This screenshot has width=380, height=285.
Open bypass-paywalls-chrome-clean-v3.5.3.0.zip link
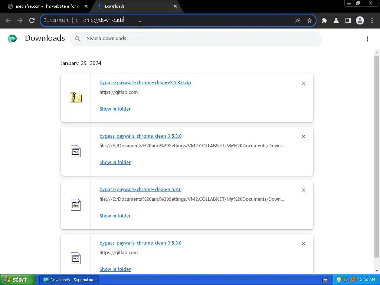pos(145,83)
